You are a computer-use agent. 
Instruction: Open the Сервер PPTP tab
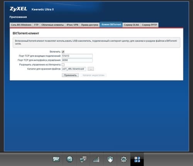[x=149, y=25]
